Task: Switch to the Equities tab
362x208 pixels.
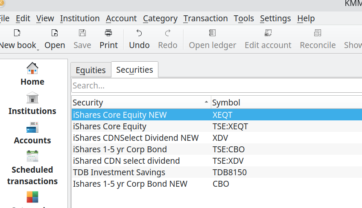Action: [91, 70]
